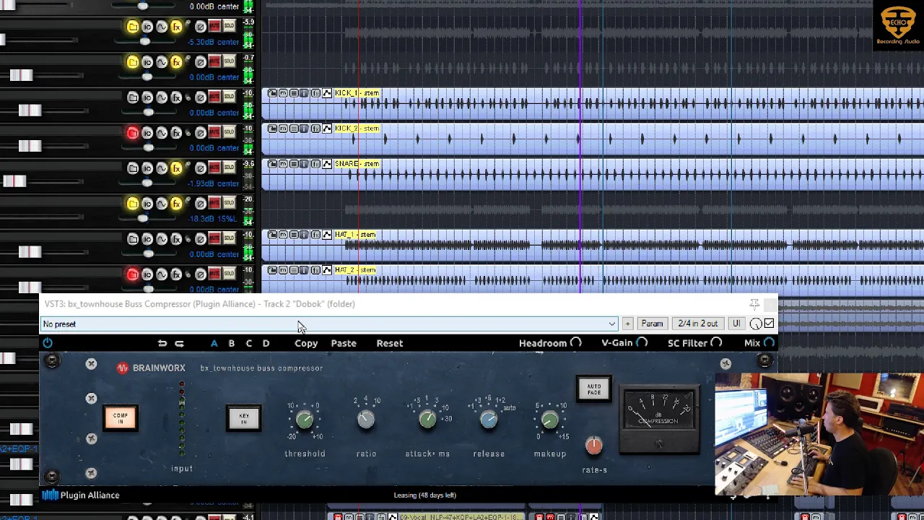Viewport: 924px width, 520px height.
Task: Click folder icon on the -5.30dB track
Action: (x=133, y=27)
